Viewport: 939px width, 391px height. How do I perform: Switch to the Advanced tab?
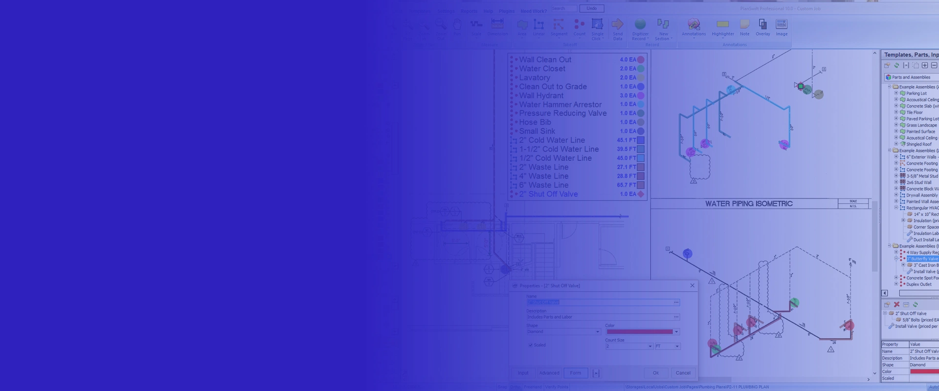point(549,373)
